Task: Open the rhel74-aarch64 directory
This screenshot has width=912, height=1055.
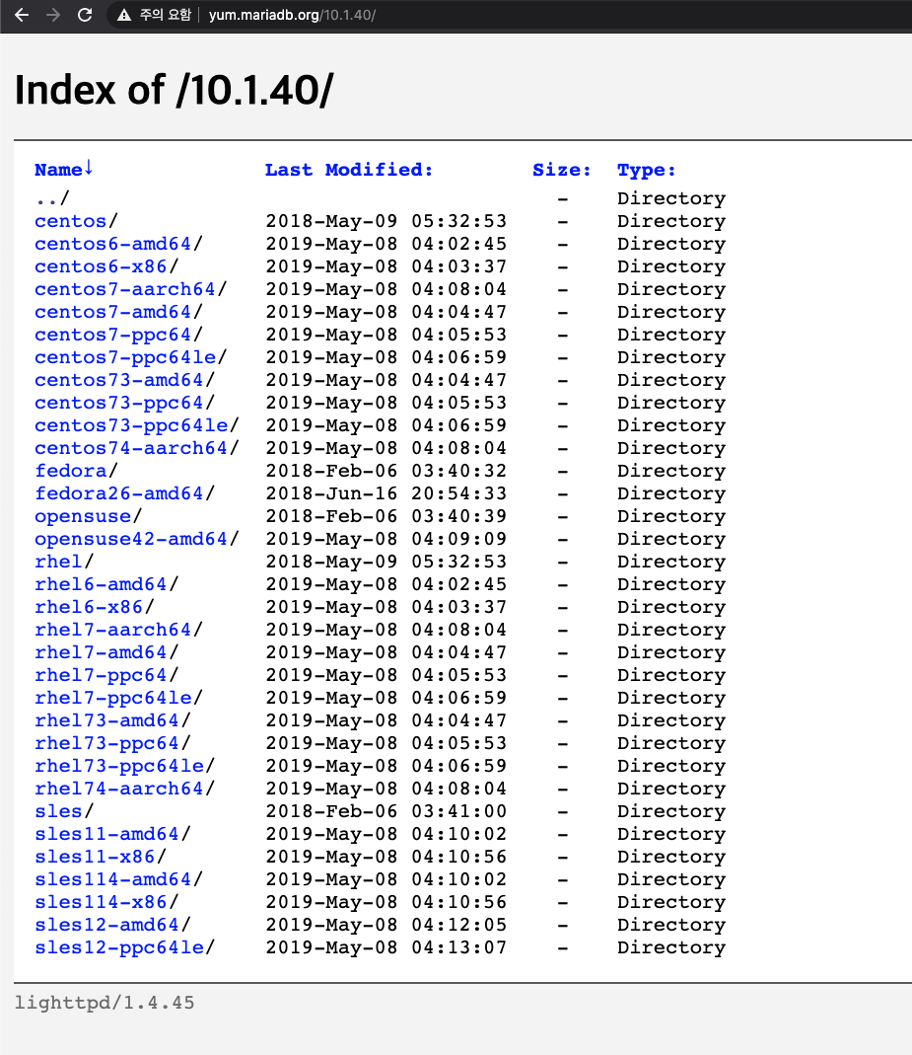Action: point(119,789)
